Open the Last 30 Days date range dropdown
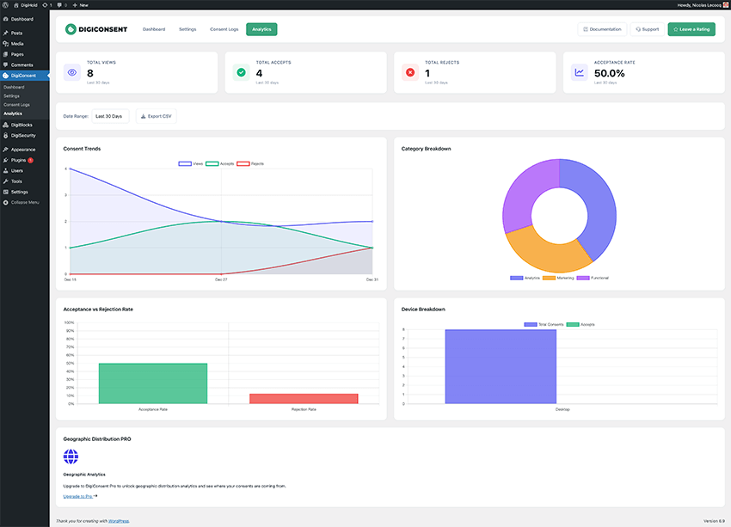 click(x=109, y=116)
